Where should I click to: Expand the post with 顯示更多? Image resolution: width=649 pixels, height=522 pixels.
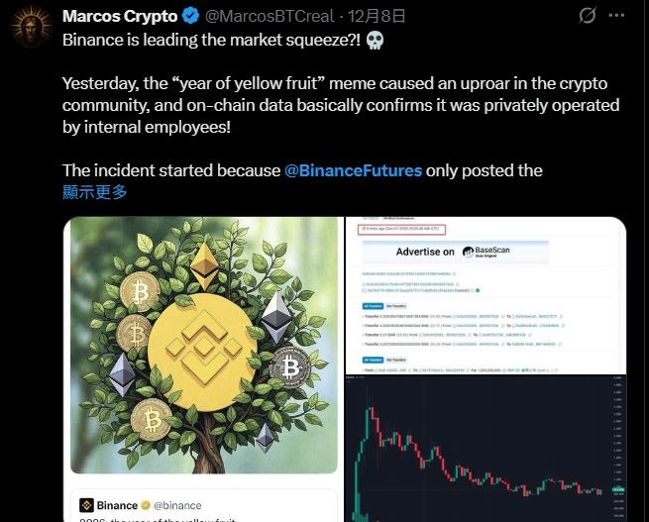[94, 192]
